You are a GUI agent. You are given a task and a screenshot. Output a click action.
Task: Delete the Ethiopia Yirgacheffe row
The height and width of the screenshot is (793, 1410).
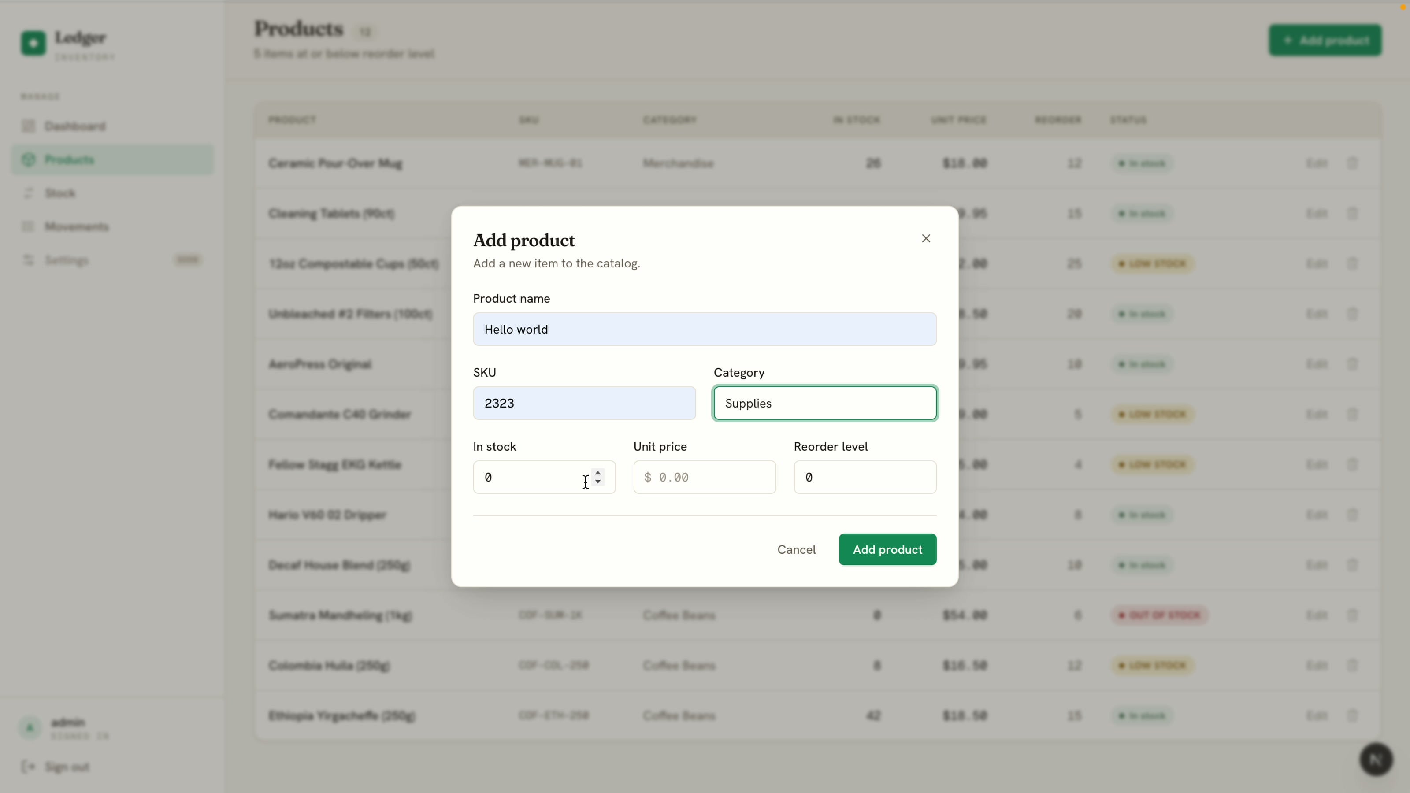pos(1352,715)
